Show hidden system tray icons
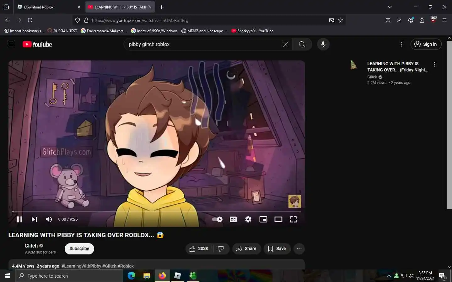 [x=389, y=276]
